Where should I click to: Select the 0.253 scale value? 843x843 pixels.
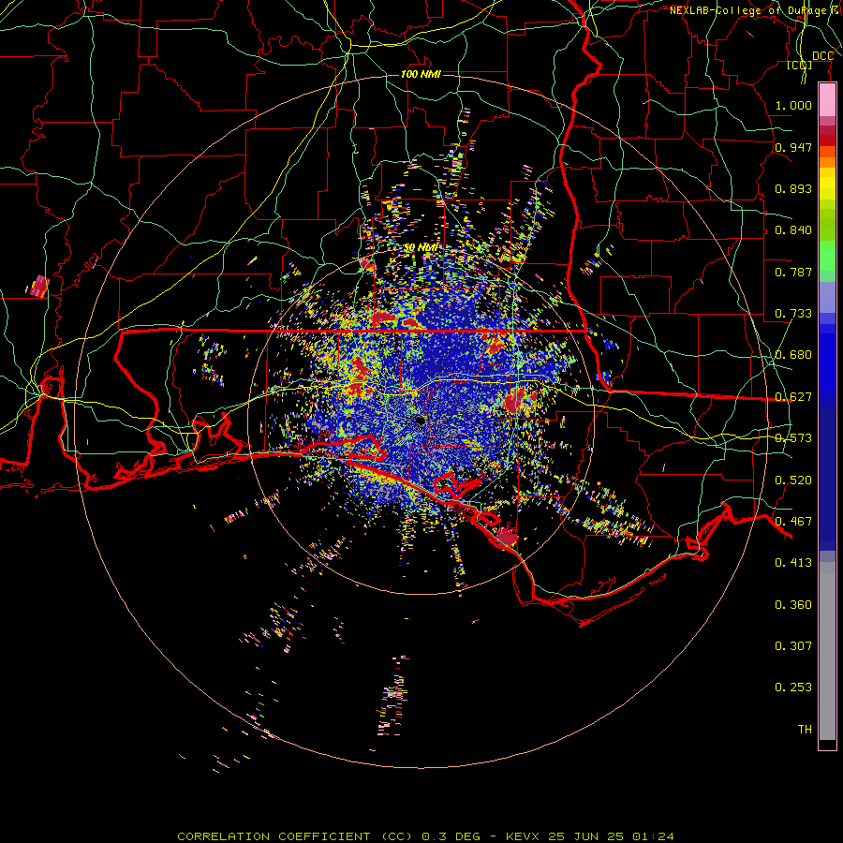[793, 688]
